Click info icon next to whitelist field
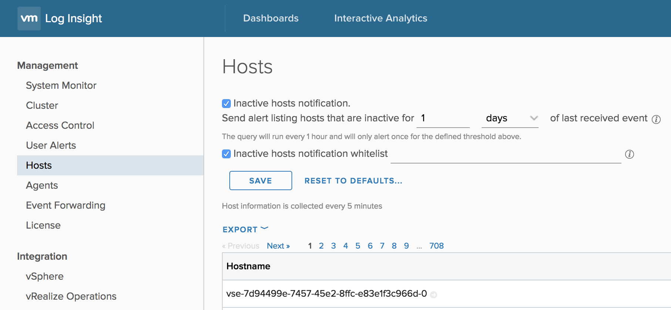Viewport: 671px width, 310px height. [629, 154]
